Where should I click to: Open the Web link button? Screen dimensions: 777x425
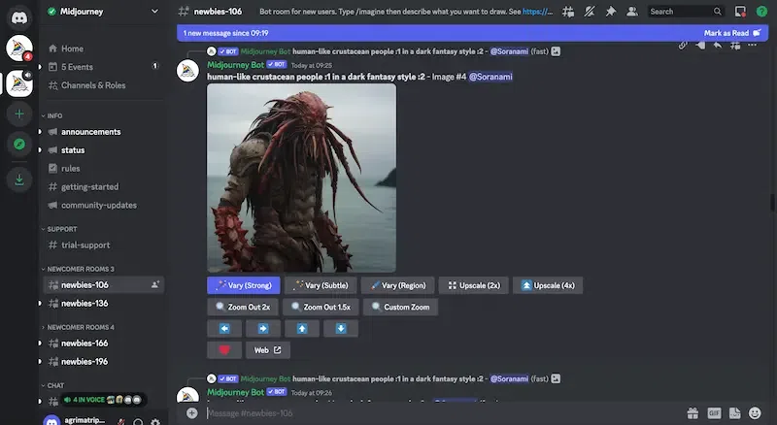(x=268, y=350)
